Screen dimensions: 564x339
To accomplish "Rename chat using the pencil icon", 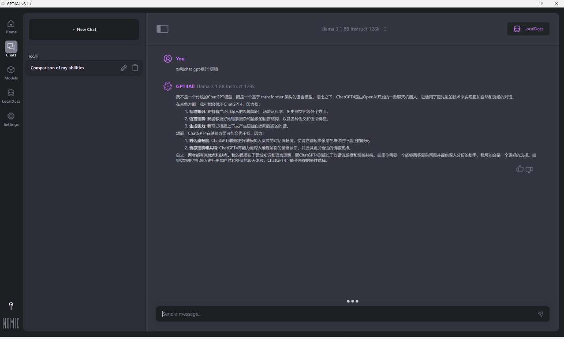I will pos(124,68).
